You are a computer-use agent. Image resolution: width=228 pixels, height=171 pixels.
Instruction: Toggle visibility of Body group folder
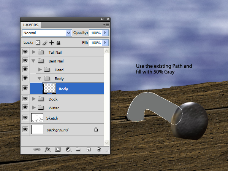(x=25, y=78)
